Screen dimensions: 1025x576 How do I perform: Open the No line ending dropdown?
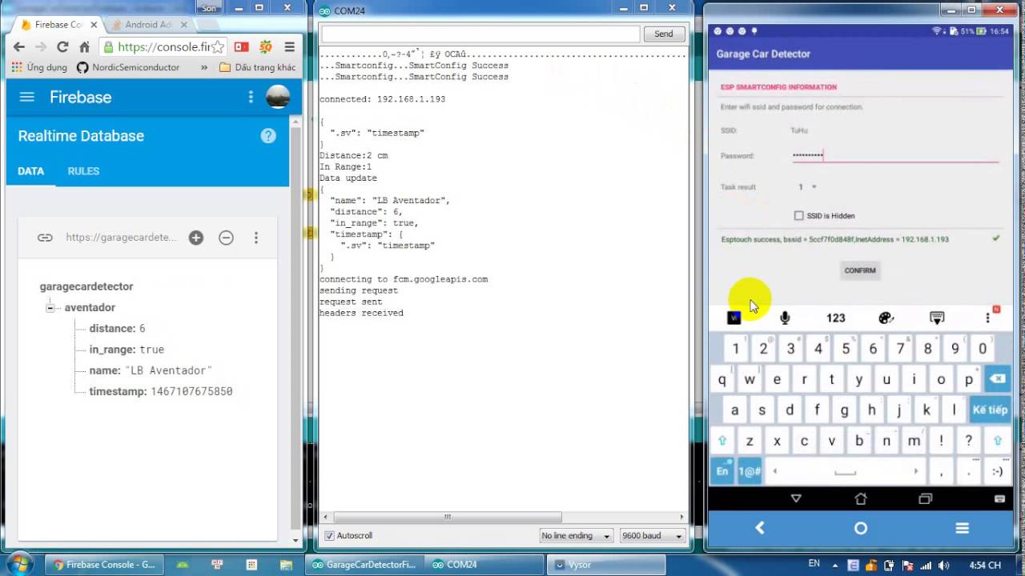pyautogui.click(x=577, y=535)
